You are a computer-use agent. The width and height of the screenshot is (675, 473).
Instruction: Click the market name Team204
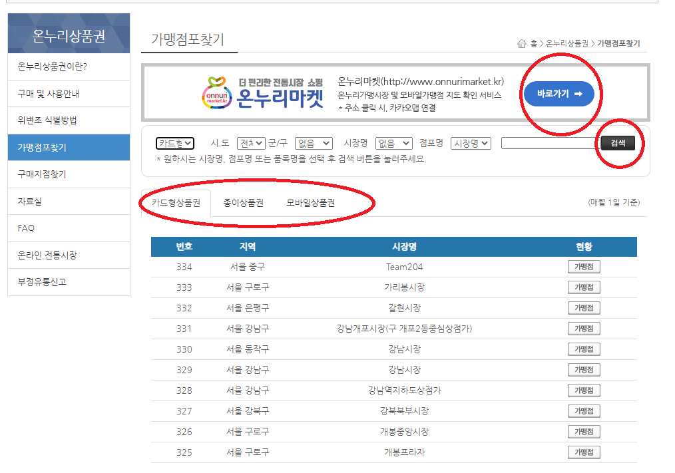pyautogui.click(x=404, y=267)
